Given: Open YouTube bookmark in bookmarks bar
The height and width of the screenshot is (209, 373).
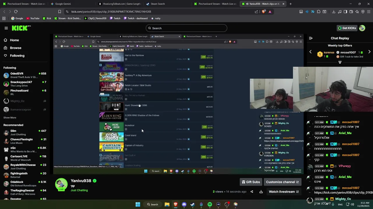Looking at the screenshot, I should tap(33, 18).
